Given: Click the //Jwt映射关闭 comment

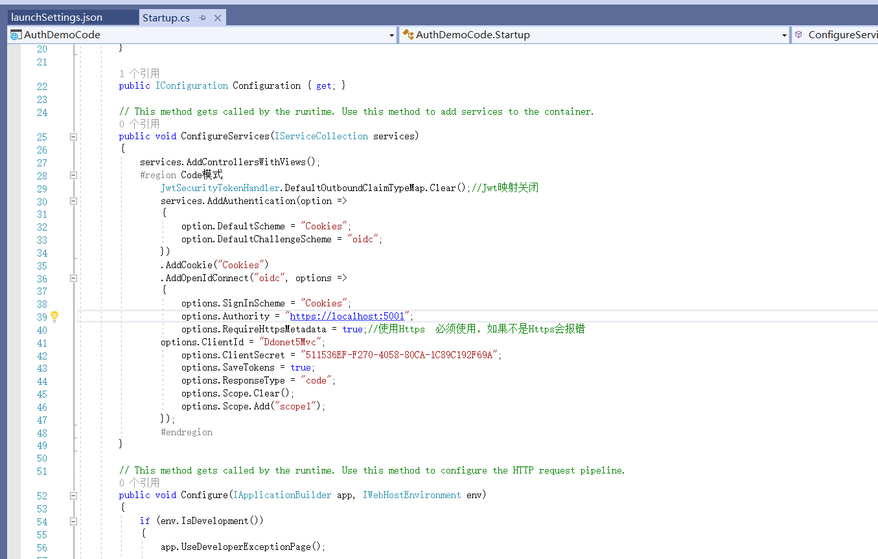Looking at the screenshot, I should pos(505,188).
